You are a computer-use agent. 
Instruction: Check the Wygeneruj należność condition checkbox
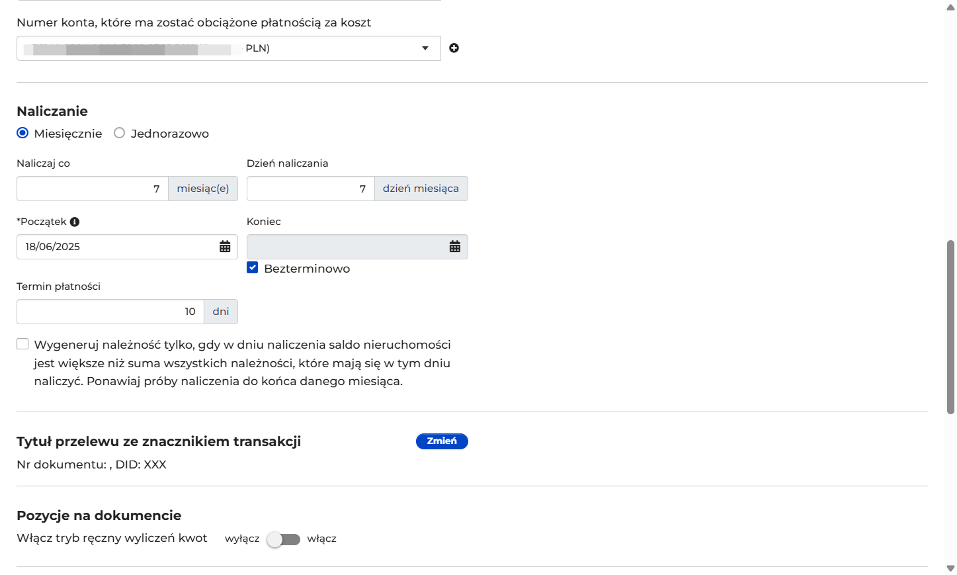[22, 343]
